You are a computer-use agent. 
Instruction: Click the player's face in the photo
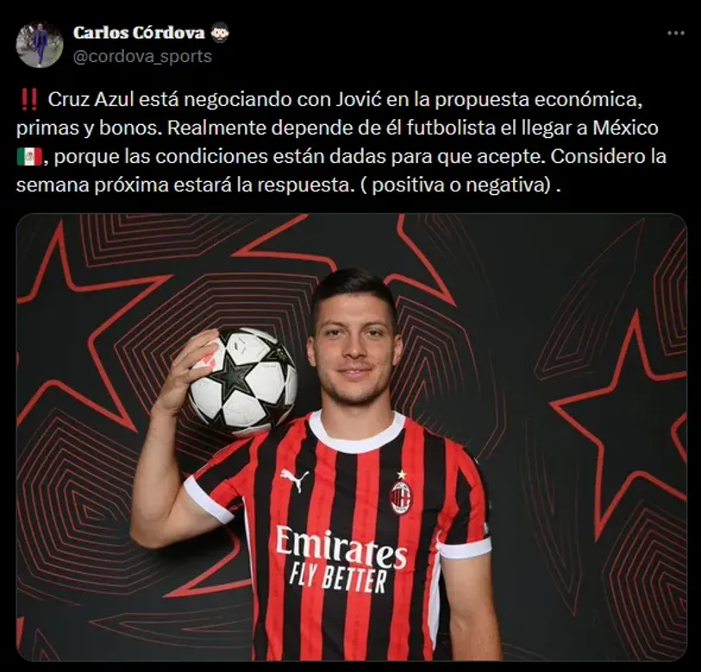354,354
